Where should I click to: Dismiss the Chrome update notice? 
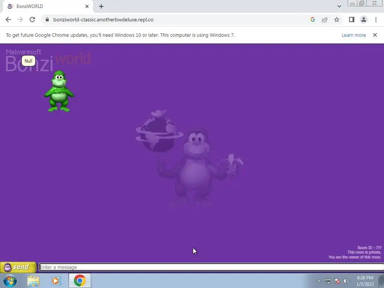(x=375, y=35)
